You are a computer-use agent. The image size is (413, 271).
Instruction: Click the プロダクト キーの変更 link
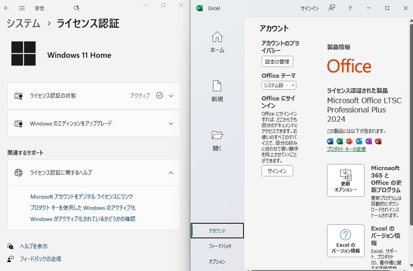click(x=346, y=149)
